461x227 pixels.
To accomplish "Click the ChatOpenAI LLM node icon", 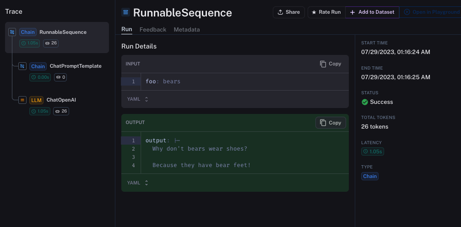I will (22, 100).
